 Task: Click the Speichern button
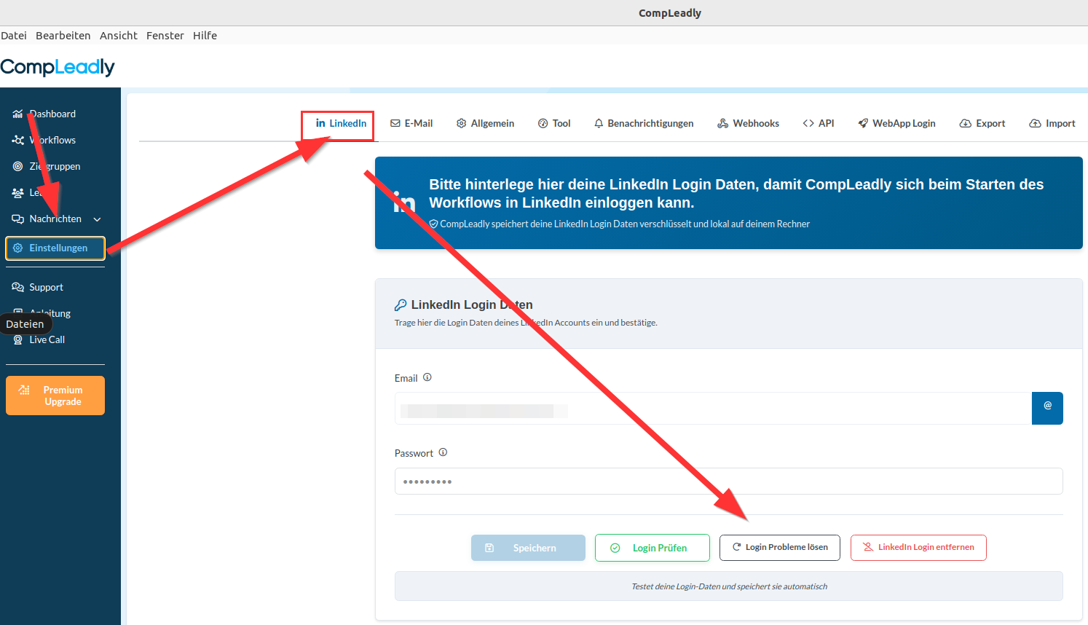(528, 548)
